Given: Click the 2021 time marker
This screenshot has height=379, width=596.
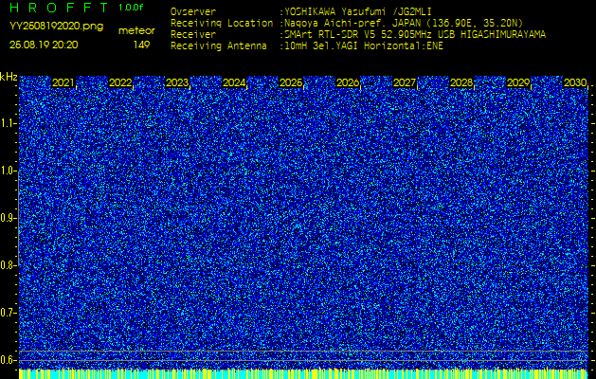Looking at the screenshot, I should click(63, 82).
